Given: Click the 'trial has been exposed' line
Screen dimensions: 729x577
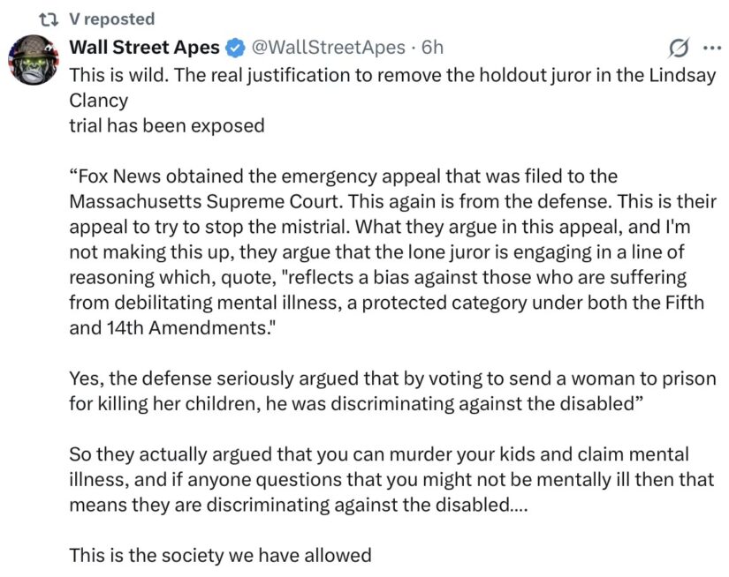Looking at the screenshot, I should (x=167, y=125).
